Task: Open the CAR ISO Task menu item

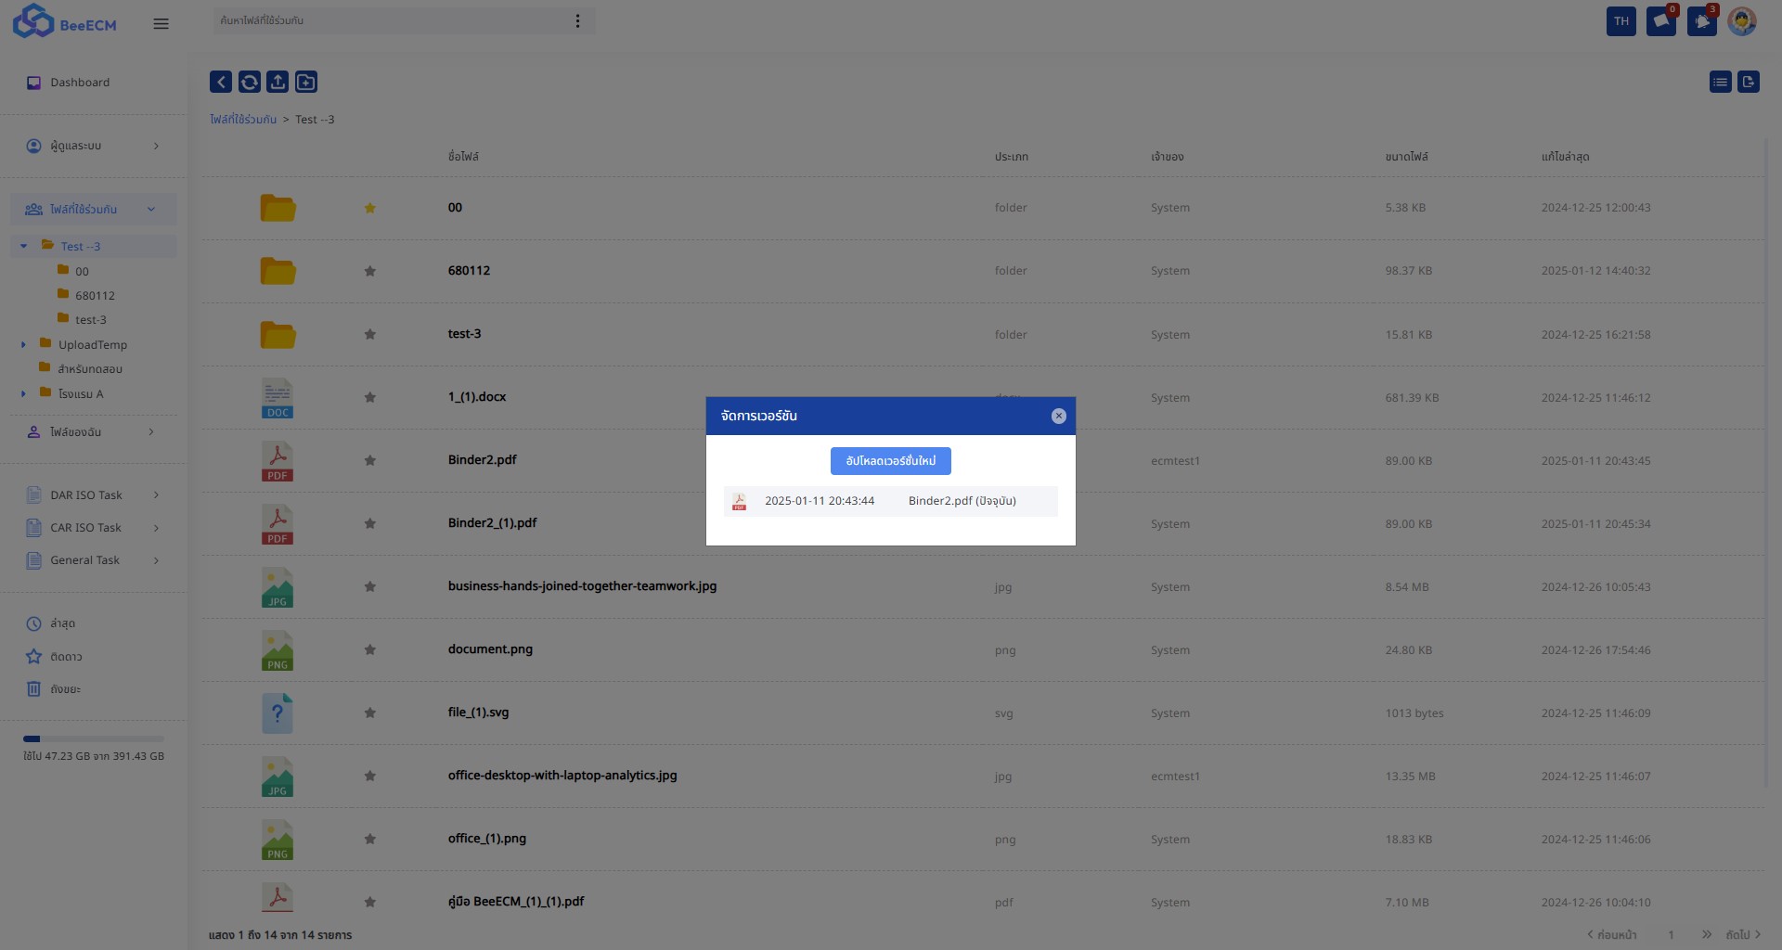Action: [x=93, y=528]
